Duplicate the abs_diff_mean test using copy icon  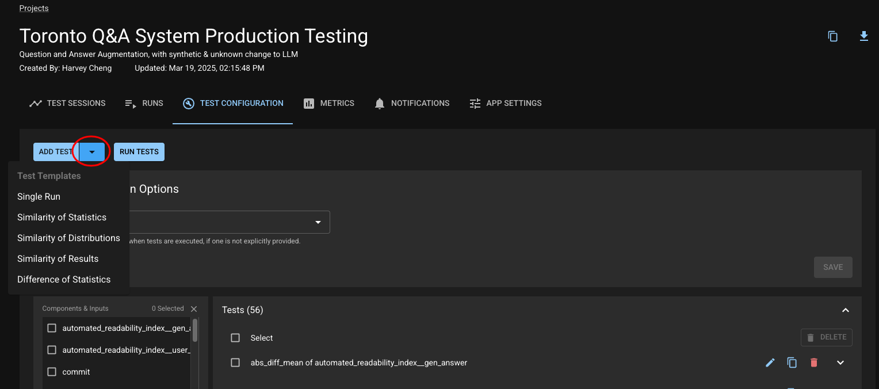click(x=792, y=363)
